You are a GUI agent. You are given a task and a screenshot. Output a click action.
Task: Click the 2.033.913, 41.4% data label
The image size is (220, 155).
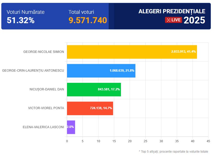(184, 52)
